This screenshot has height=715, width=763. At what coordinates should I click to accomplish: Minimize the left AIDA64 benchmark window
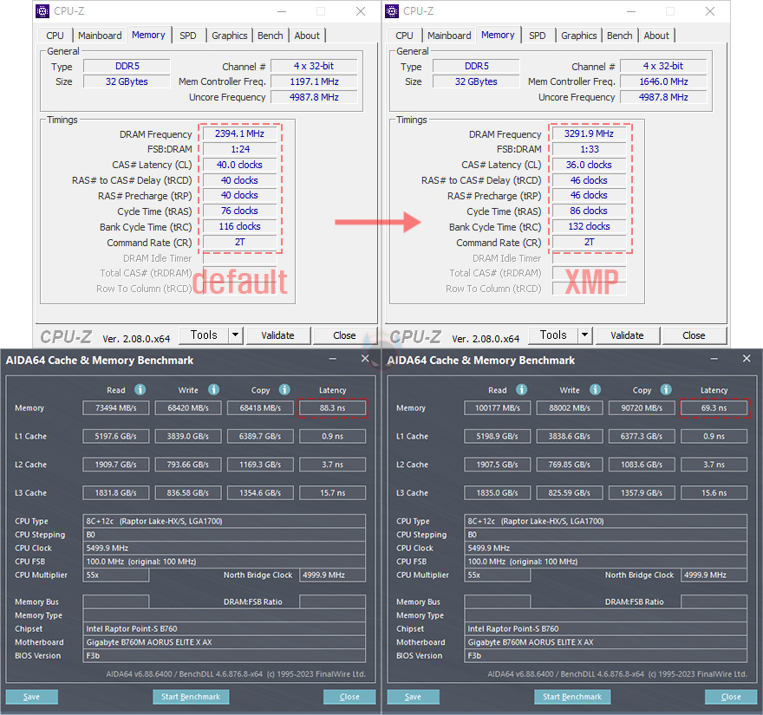pyautogui.click(x=332, y=359)
